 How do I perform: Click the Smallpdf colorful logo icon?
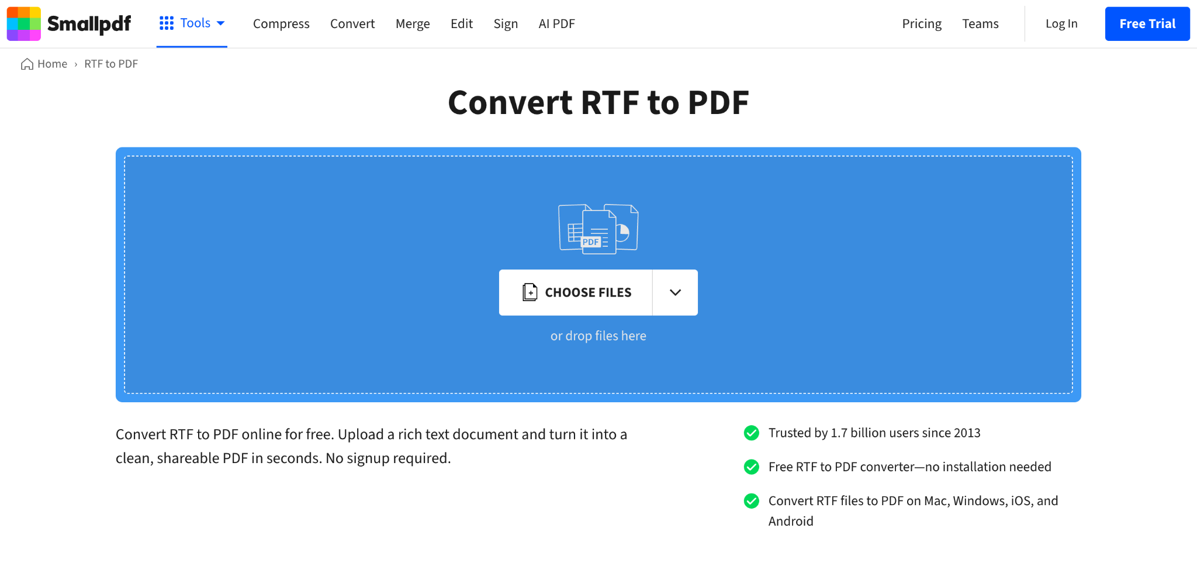(24, 23)
